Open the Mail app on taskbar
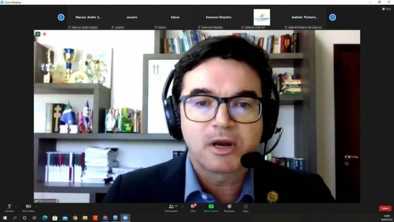The width and height of the screenshot is (394, 222). pos(65,218)
